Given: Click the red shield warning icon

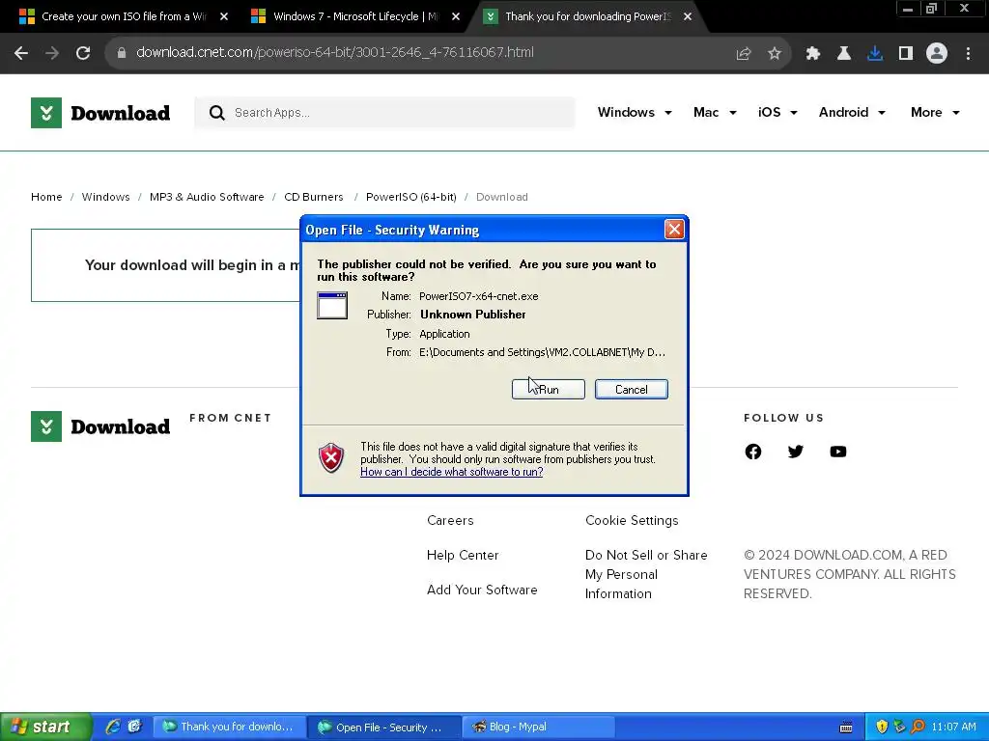Looking at the screenshot, I should coord(331,457).
